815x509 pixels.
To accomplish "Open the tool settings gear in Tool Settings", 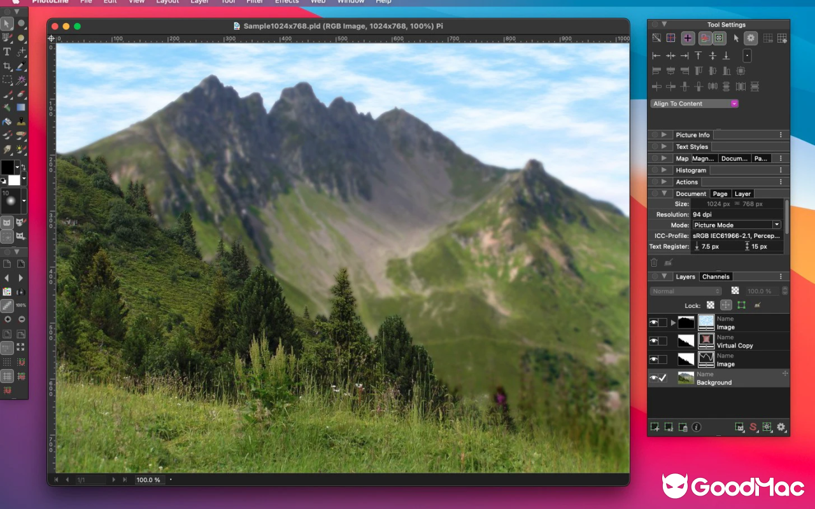I will click(751, 38).
